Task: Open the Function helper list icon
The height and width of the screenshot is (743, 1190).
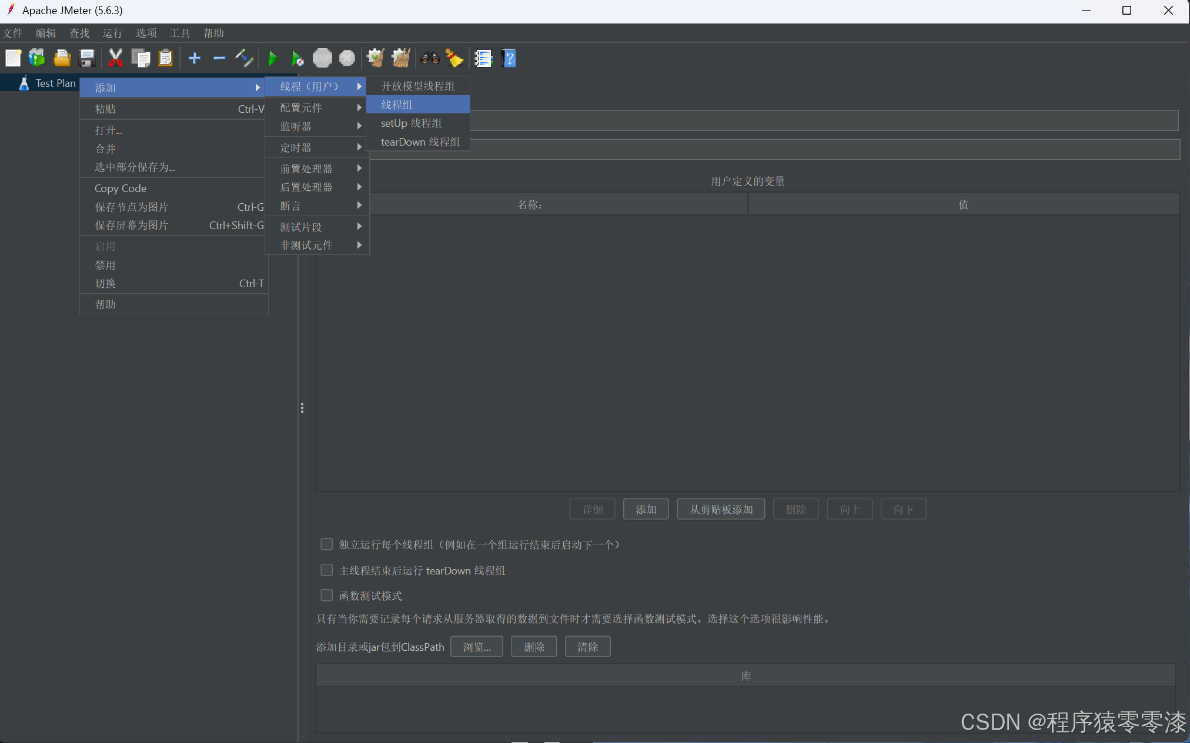Action: 483,58
